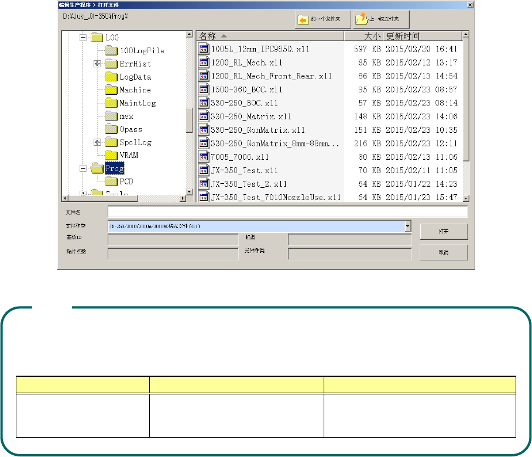Screen dimensions: 532x457
Task: Sort by the size (大小) column header
Action: point(363,36)
